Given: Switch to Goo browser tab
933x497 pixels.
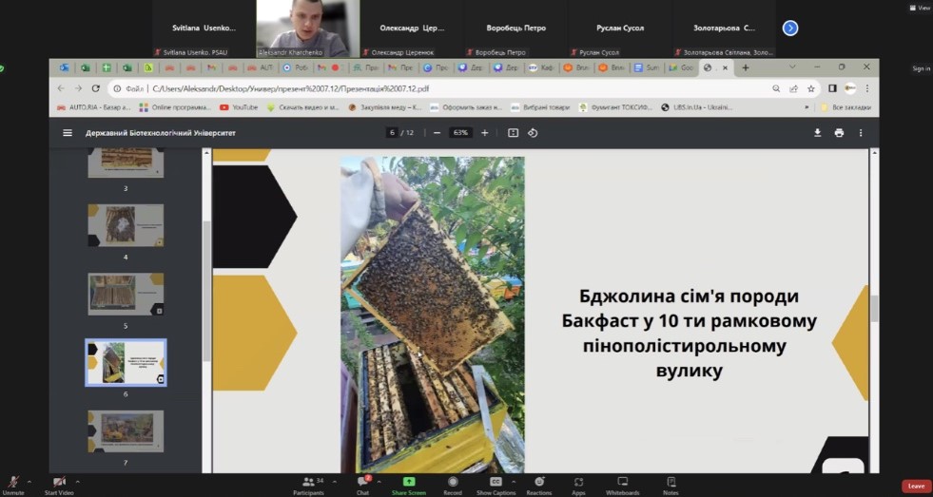Looking at the screenshot, I should coord(681,67).
